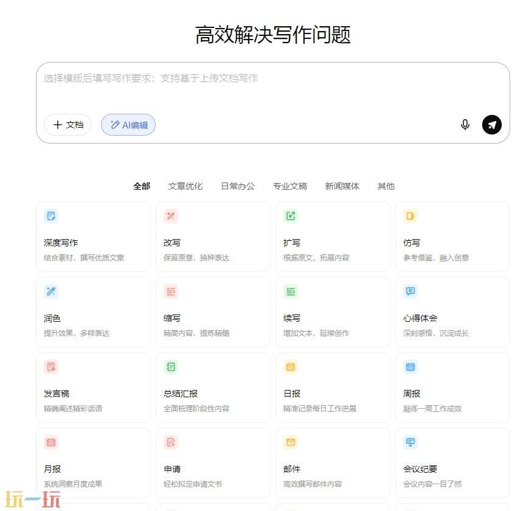Toggle the AI编辑 mode chip
The width and height of the screenshot is (526, 511).
click(x=128, y=125)
